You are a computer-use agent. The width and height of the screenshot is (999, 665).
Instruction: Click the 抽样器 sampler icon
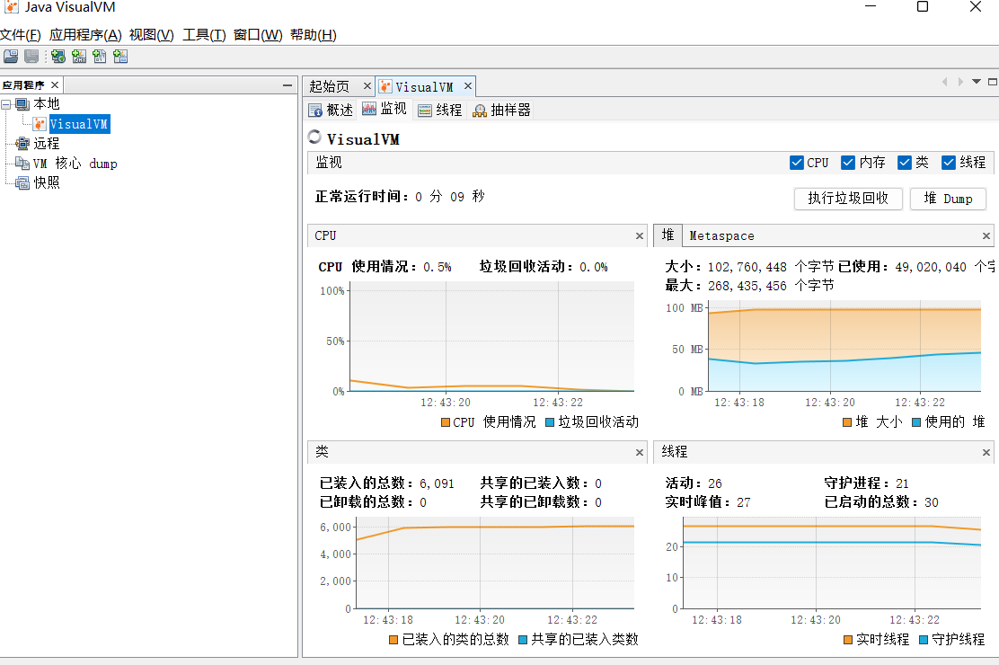pos(480,111)
